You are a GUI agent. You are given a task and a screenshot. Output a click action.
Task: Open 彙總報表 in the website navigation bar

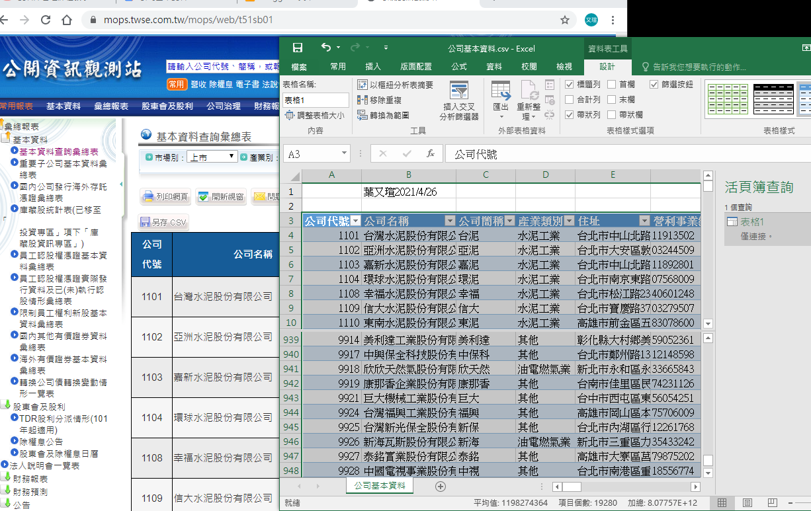111,106
